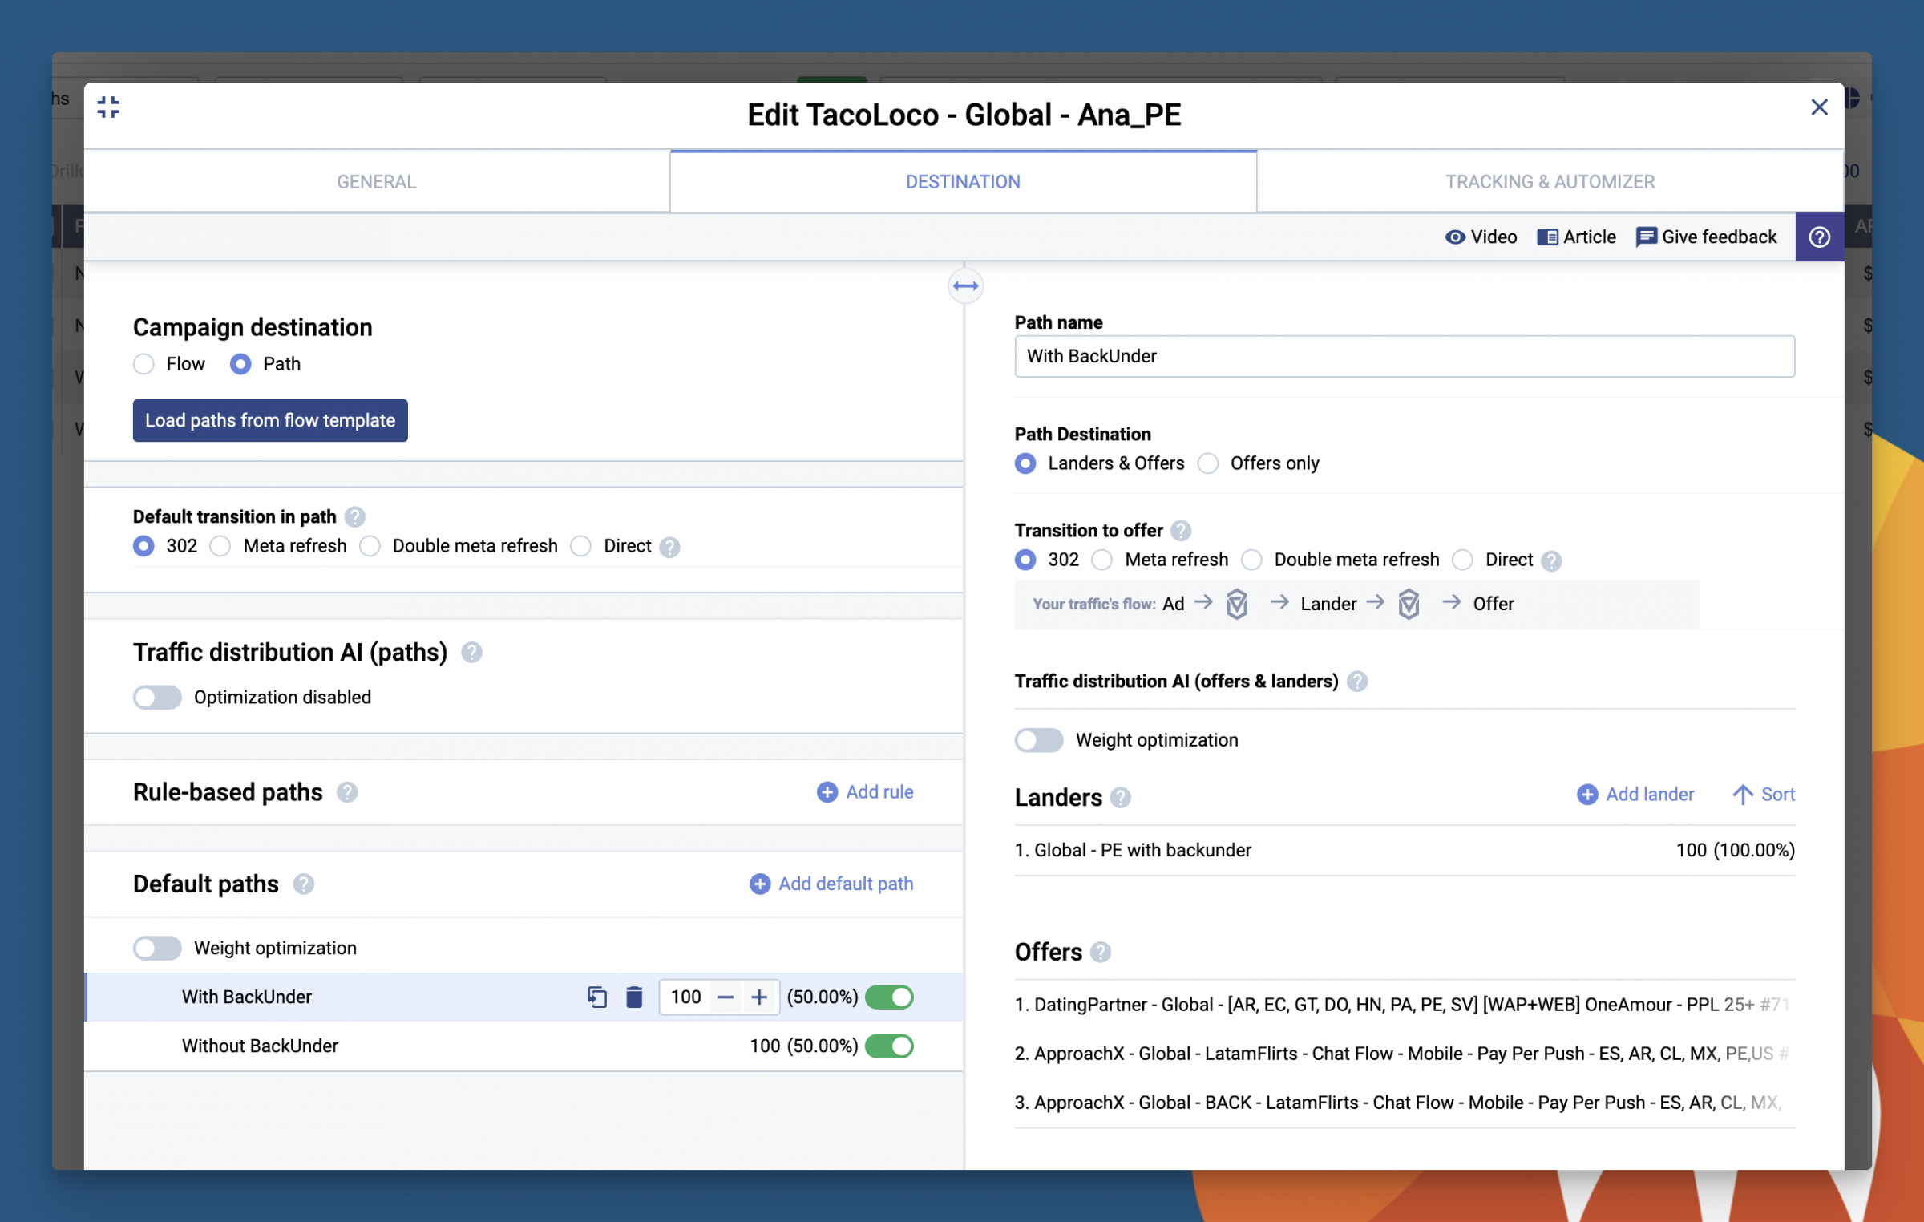Viewport: 1924px width, 1222px height.
Task: Click shield icon after Lander in flow
Action: click(1409, 604)
